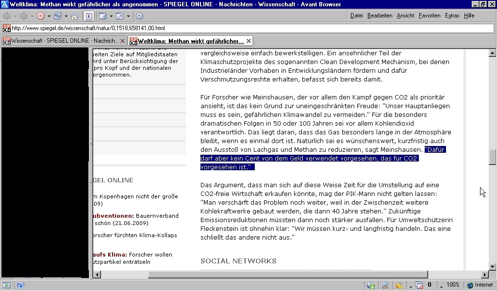Click the Stop loading button

(x=41, y=16)
